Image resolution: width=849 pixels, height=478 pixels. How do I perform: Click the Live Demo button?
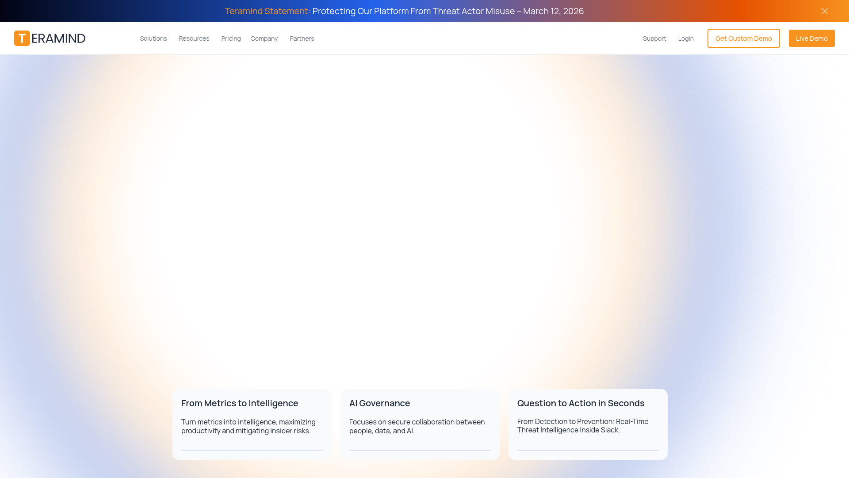[x=812, y=39]
